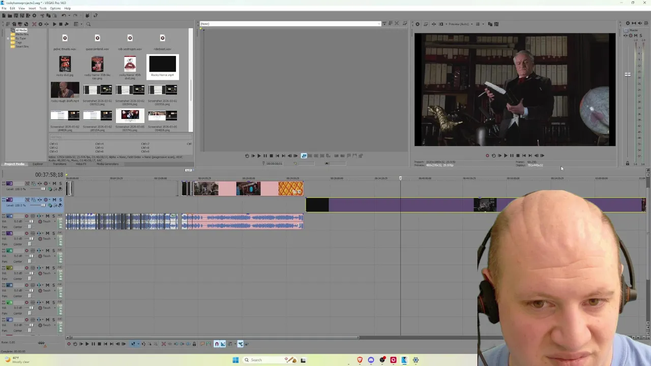This screenshot has height=366, width=651.
Task: Click the timeline Record button
Action: (69, 344)
